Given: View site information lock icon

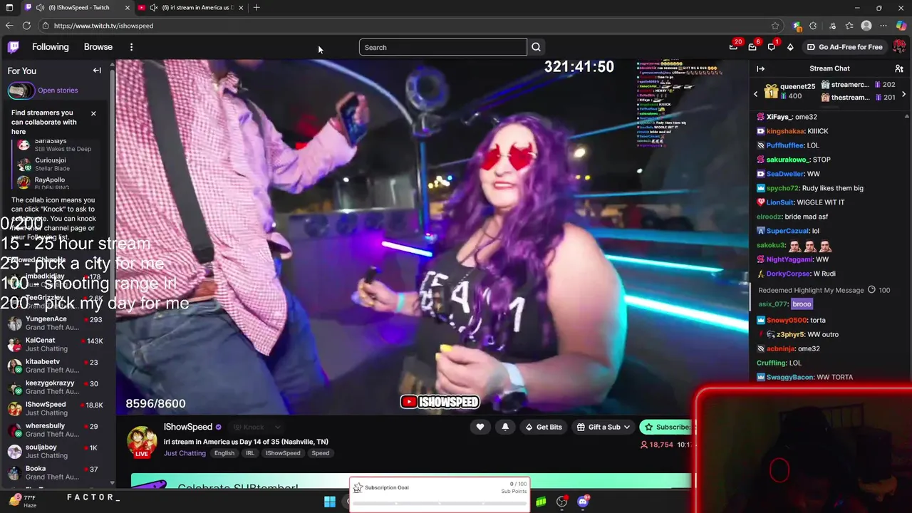Looking at the screenshot, I should coord(45,26).
